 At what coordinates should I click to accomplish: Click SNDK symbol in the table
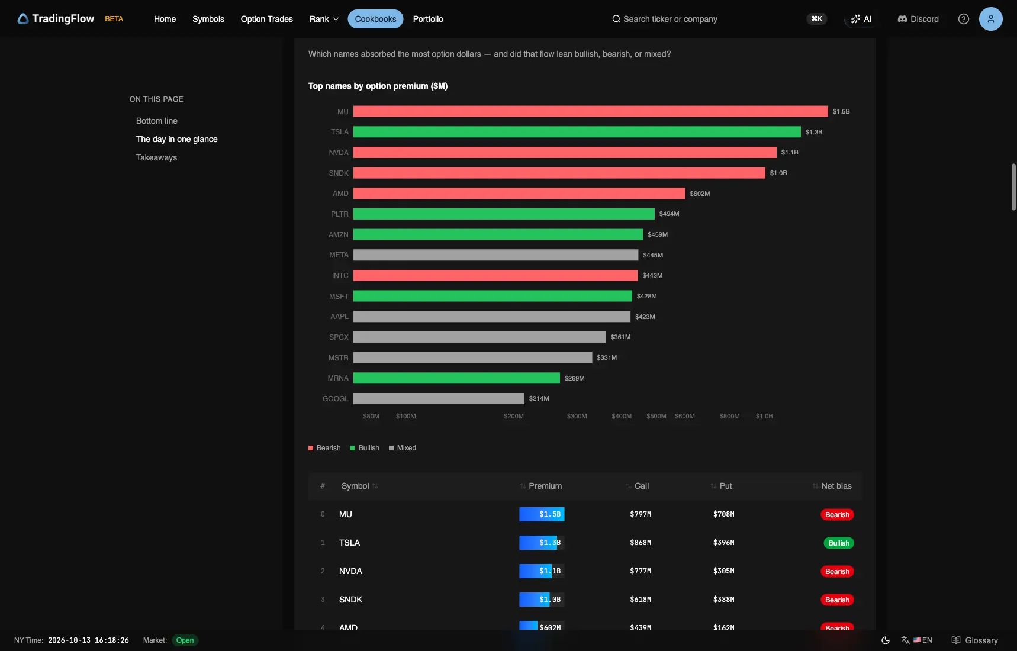(350, 600)
